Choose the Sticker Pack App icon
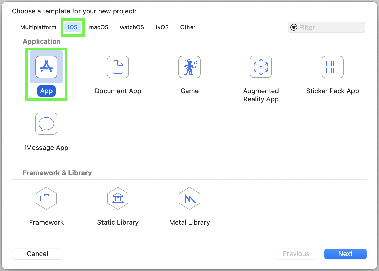Image resolution: width=379 pixels, height=271 pixels. tap(333, 67)
